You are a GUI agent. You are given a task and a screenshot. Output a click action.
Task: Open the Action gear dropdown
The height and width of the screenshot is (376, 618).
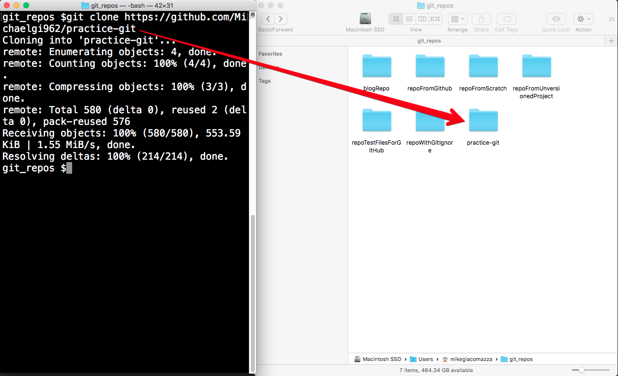click(x=583, y=19)
